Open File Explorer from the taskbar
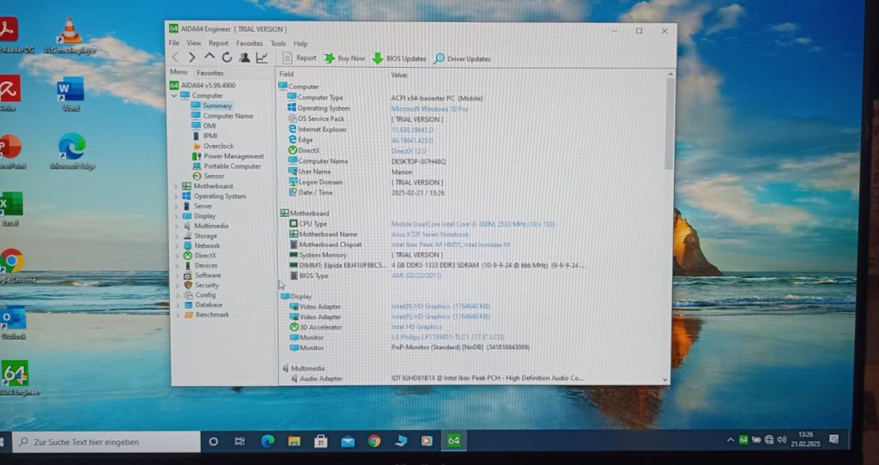The image size is (879, 465). tap(294, 442)
